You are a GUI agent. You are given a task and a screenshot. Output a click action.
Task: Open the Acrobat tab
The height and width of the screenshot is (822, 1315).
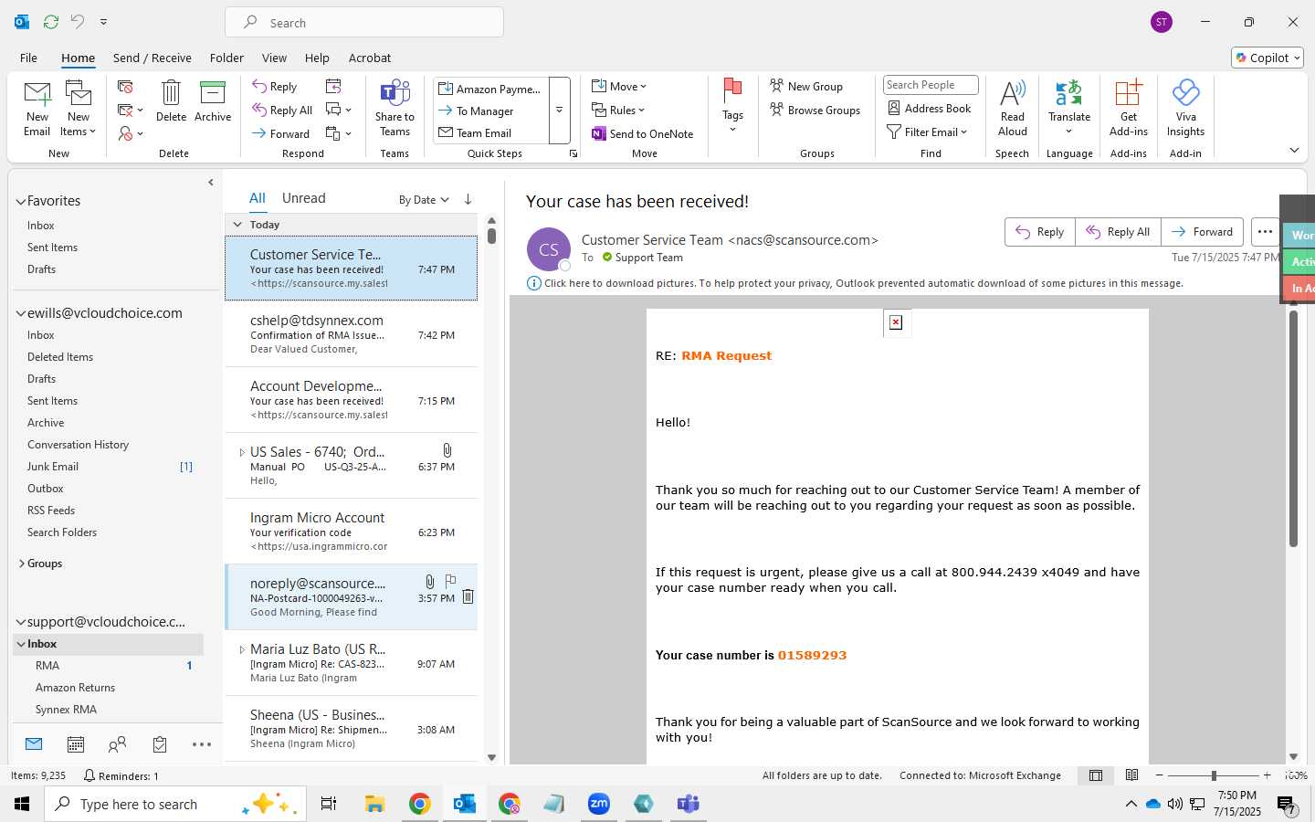[370, 58]
